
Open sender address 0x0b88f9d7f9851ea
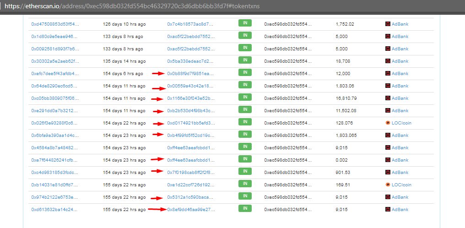click(x=191, y=74)
